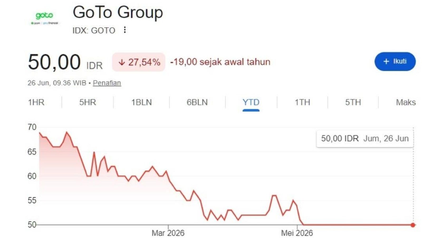Select the 5HR chart range
422x243 pixels.
[88, 102]
